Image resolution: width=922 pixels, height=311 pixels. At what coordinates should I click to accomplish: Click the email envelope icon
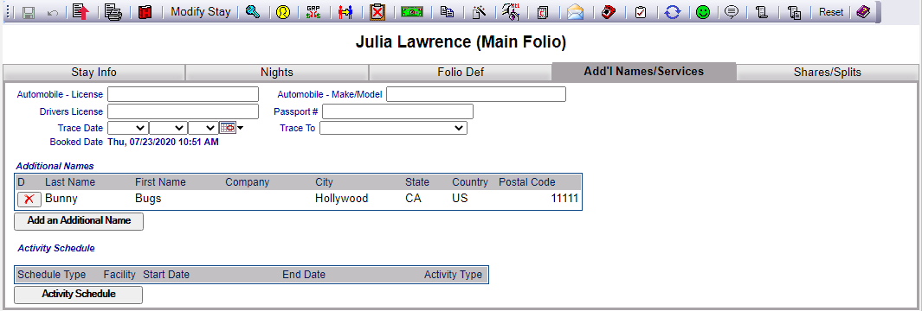(x=575, y=12)
